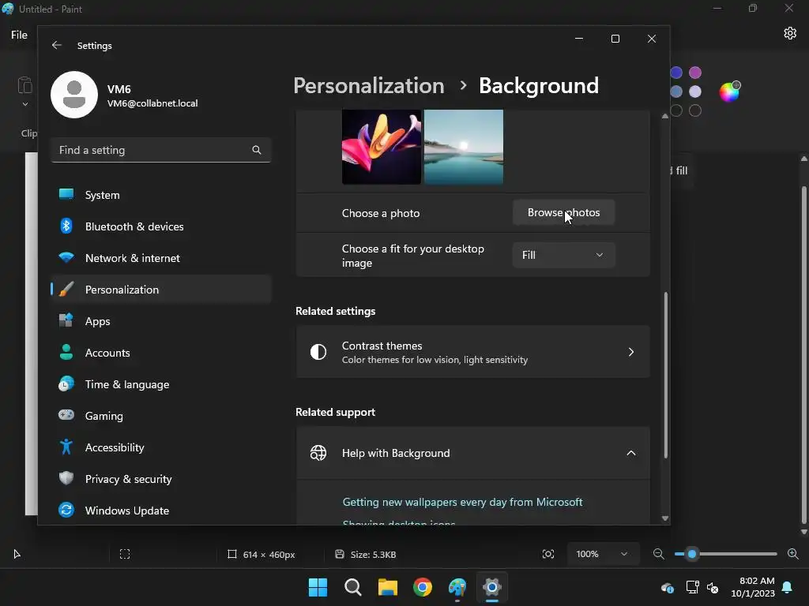The height and width of the screenshot is (606, 809).
Task: Open Paint settings gear icon
Action: (790, 33)
